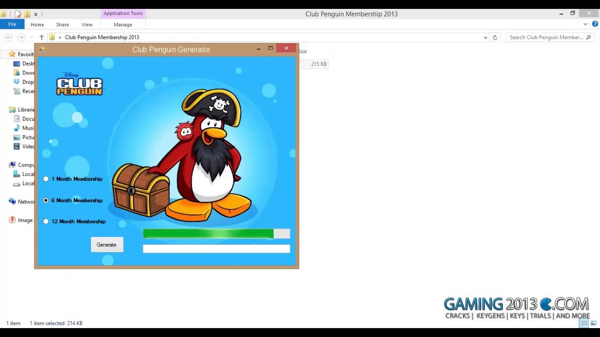
Task: Click the Size column header in Explorer
Action: (303, 51)
